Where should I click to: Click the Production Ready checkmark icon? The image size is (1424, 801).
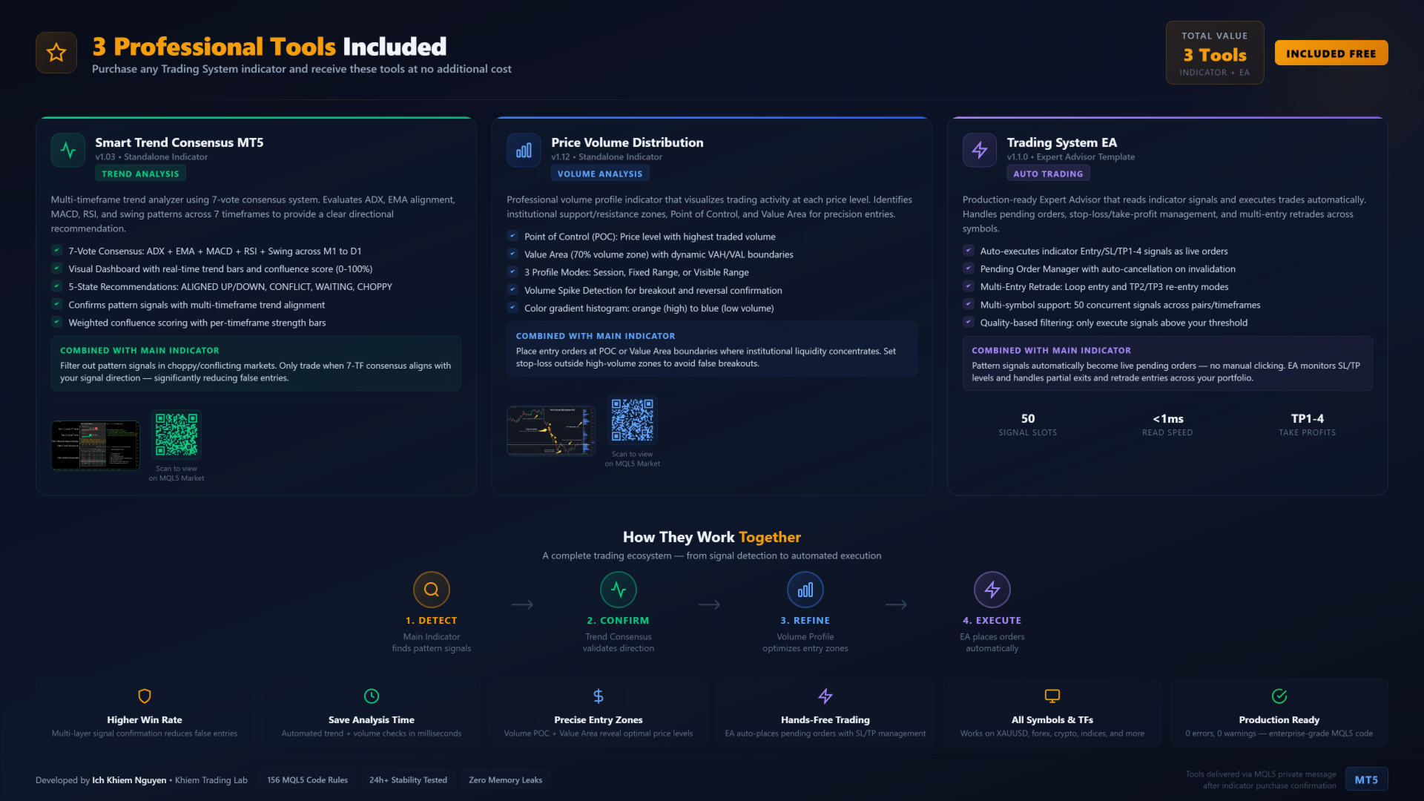1279,696
